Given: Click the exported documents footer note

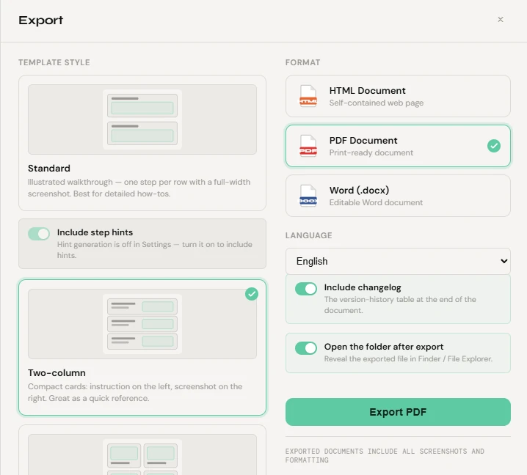Looking at the screenshot, I should (x=385, y=455).
